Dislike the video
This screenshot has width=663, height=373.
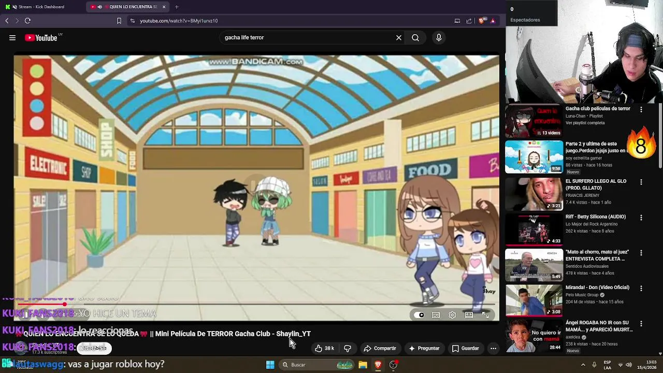[x=348, y=348]
